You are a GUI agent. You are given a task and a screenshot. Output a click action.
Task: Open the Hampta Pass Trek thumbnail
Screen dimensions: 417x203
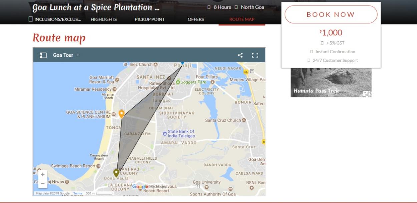(x=331, y=83)
